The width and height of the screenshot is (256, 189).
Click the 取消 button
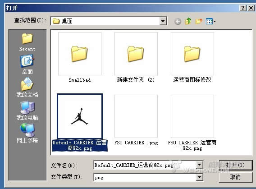pos(235,177)
